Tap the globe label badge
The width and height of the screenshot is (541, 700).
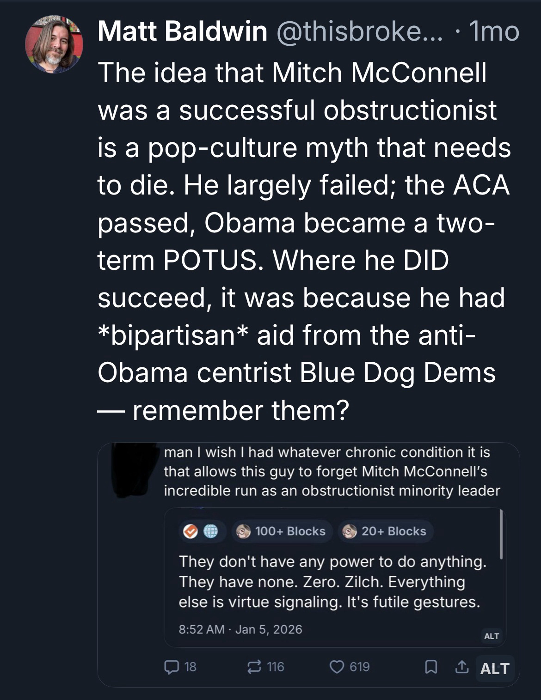click(210, 531)
